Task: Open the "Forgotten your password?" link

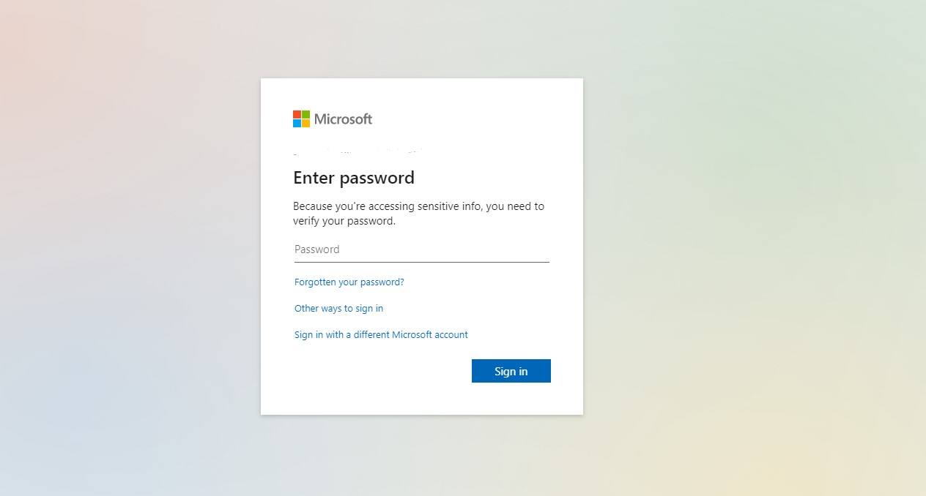Action: point(349,282)
